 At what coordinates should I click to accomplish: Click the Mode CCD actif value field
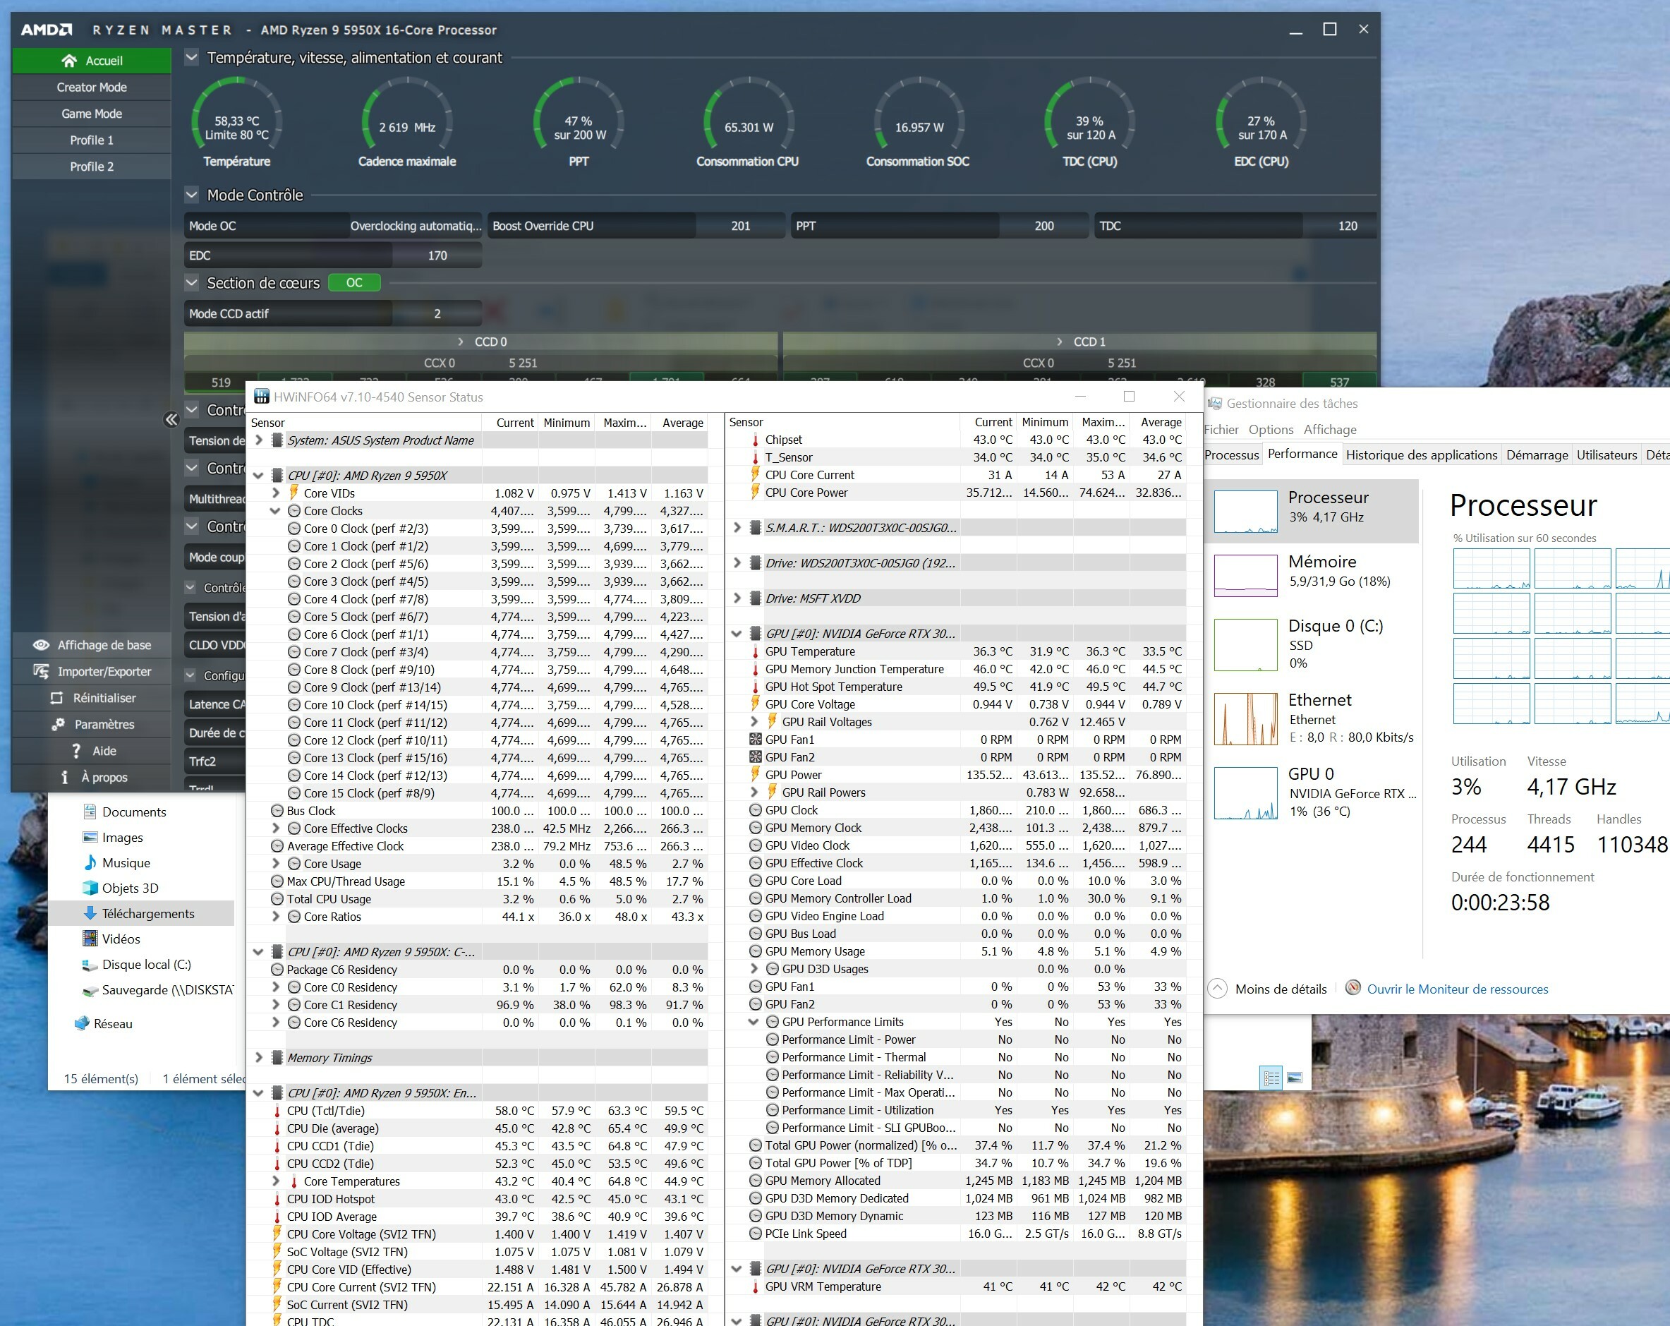coord(437,314)
